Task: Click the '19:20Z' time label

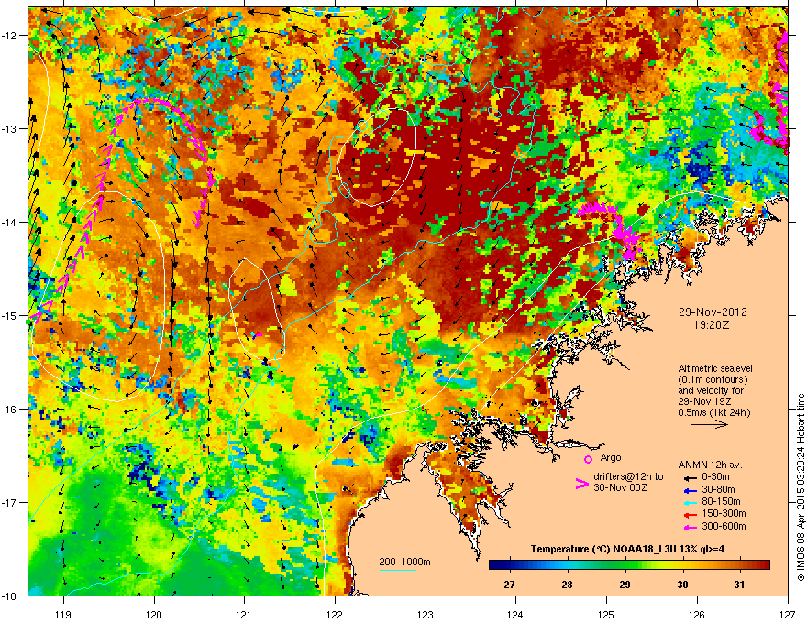Action: [x=712, y=325]
